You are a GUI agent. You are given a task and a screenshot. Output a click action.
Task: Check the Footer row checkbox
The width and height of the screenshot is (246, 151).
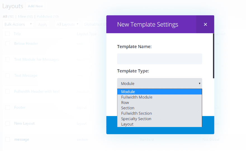point(8,107)
